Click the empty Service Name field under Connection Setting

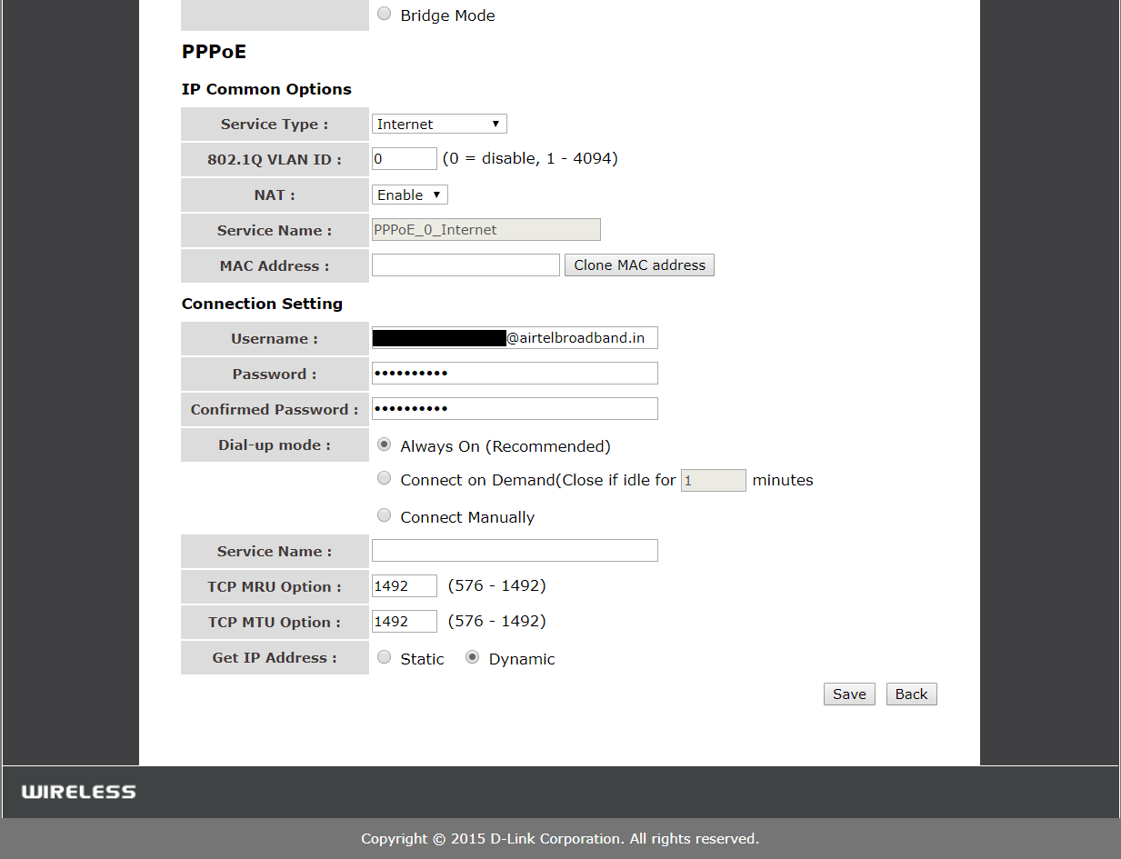(x=515, y=551)
